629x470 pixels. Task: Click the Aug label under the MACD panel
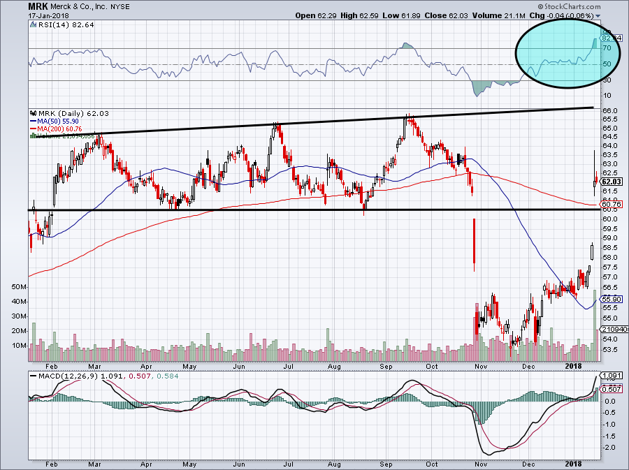[x=334, y=464]
